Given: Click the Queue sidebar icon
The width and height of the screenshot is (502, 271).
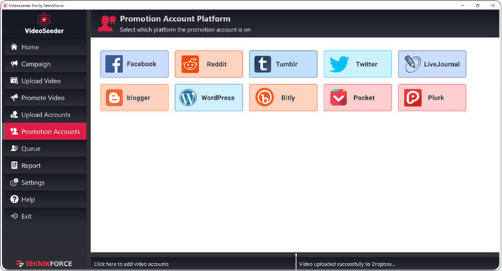Looking at the screenshot, I should 14,148.
